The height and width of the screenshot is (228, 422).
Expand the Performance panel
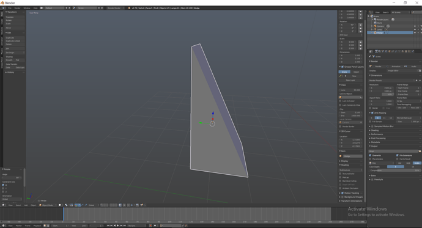(x=377, y=134)
